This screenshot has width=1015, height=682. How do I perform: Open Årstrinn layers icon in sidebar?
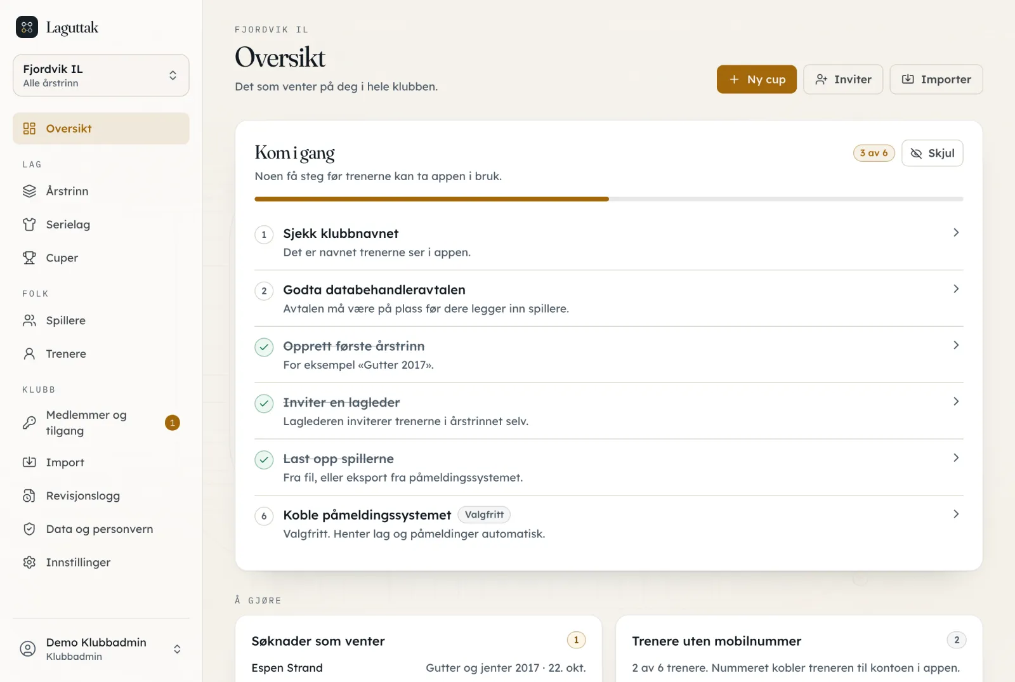tap(29, 191)
